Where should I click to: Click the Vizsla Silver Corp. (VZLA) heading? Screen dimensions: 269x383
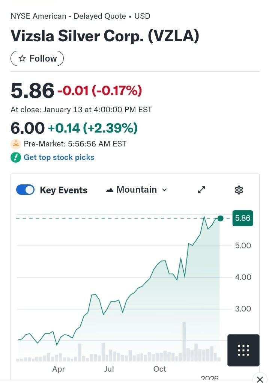click(105, 36)
